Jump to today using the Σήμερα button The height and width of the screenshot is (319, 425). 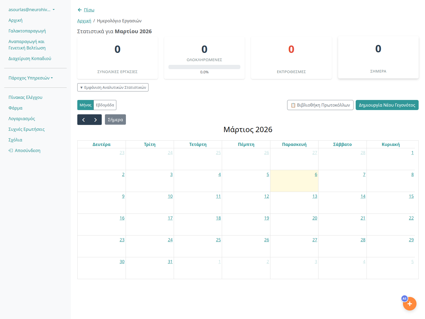click(x=115, y=120)
